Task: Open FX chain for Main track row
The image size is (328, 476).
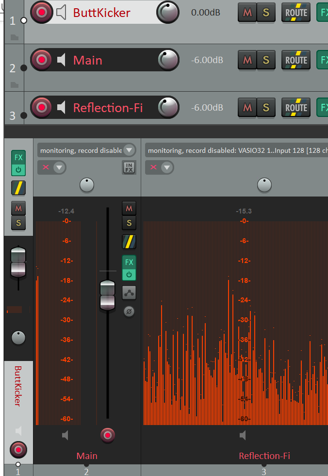Action: [x=323, y=60]
